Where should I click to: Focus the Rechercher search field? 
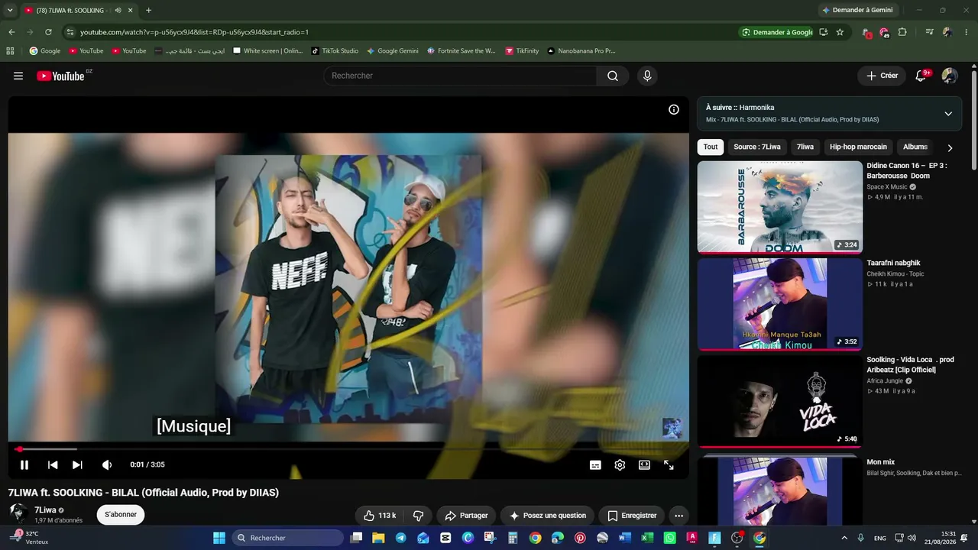461,76
